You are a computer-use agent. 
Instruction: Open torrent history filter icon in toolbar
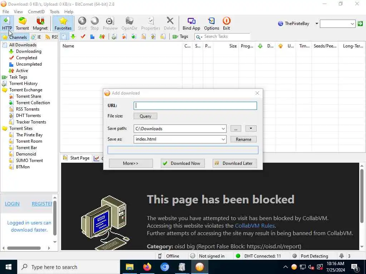coord(114,37)
